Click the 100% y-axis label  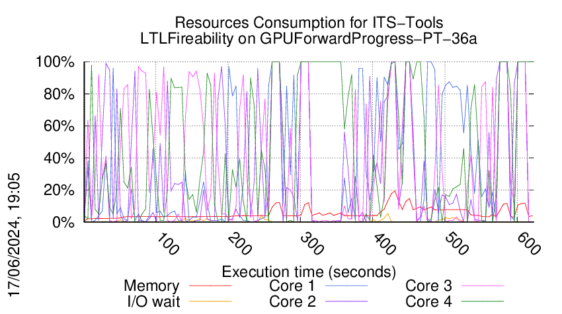pos(55,62)
